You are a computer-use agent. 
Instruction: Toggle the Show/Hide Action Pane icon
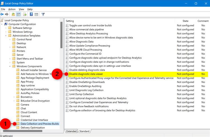(36, 14)
